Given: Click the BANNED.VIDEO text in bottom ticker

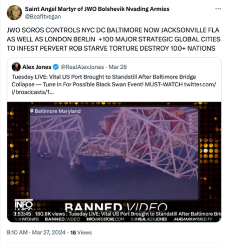Looking at the screenshot, I should point(63,219).
